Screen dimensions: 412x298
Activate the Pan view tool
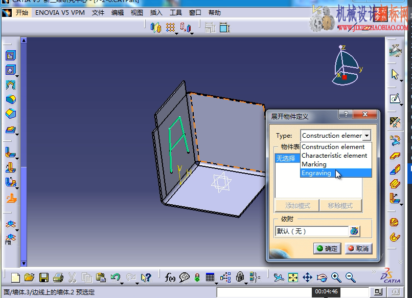tap(307, 277)
